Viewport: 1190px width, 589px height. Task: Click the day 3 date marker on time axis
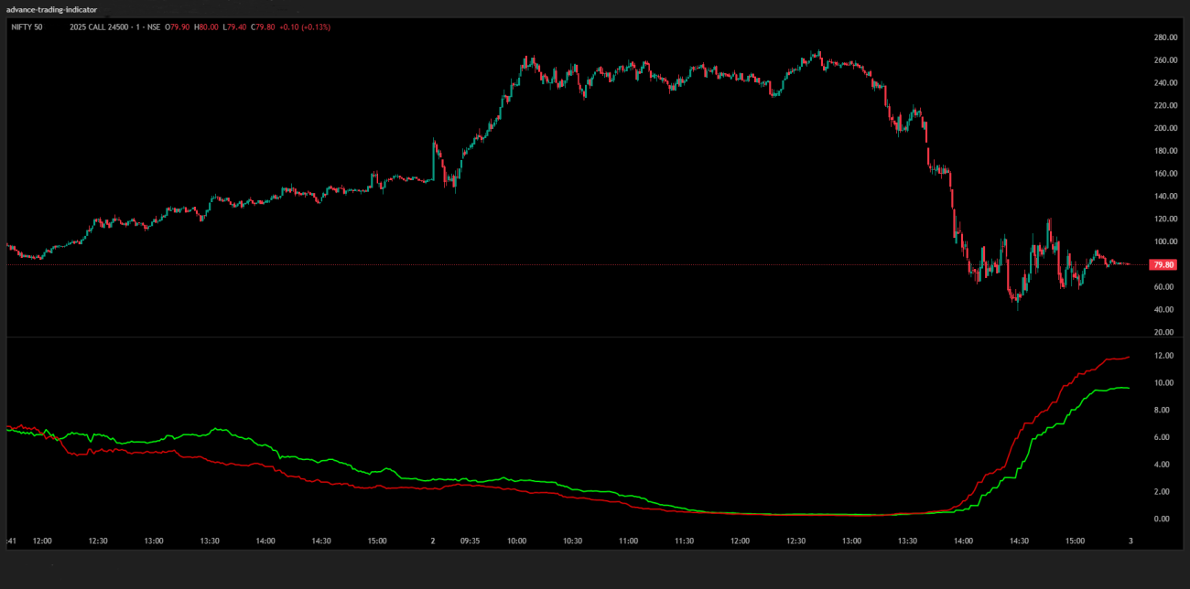[x=1130, y=541]
